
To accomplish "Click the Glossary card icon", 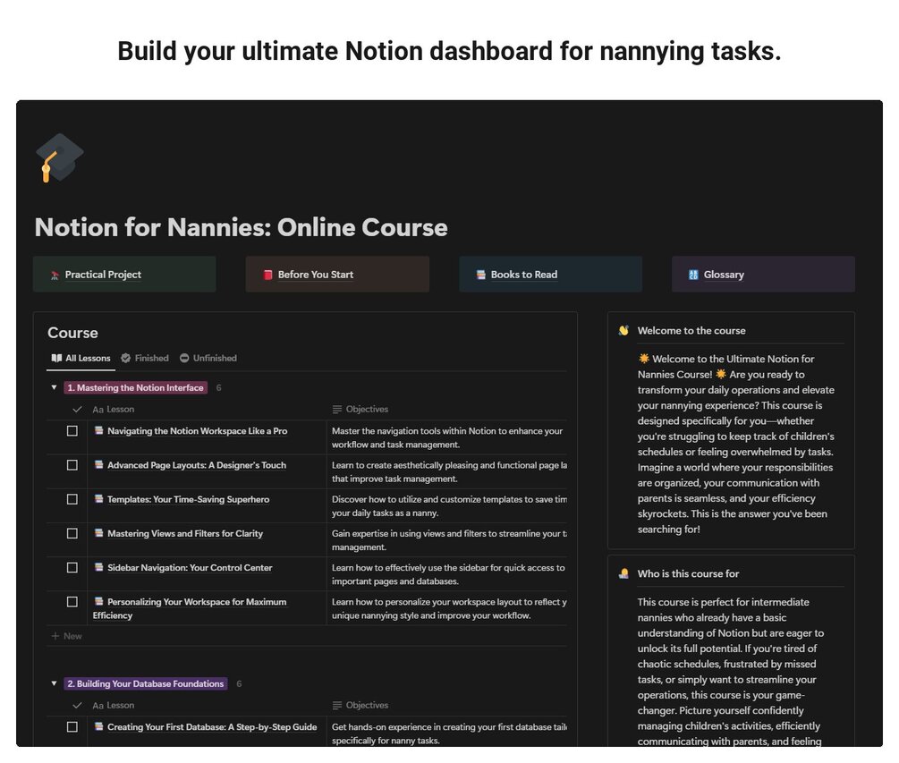I will click(x=694, y=275).
